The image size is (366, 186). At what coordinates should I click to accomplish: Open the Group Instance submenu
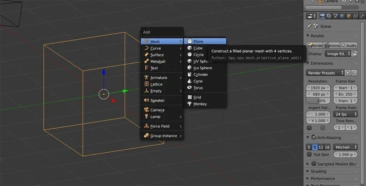(x=162, y=136)
